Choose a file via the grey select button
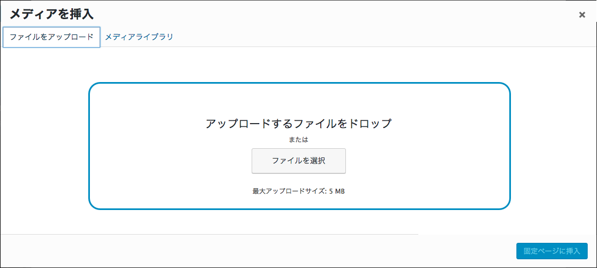The height and width of the screenshot is (268, 597). [x=299, y=161]
